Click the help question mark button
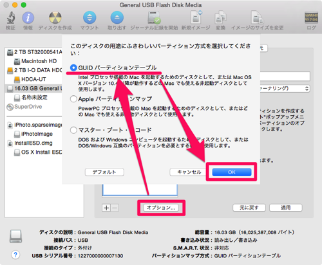The height and width of the screenshot is (265, 322). pos(15,255)
